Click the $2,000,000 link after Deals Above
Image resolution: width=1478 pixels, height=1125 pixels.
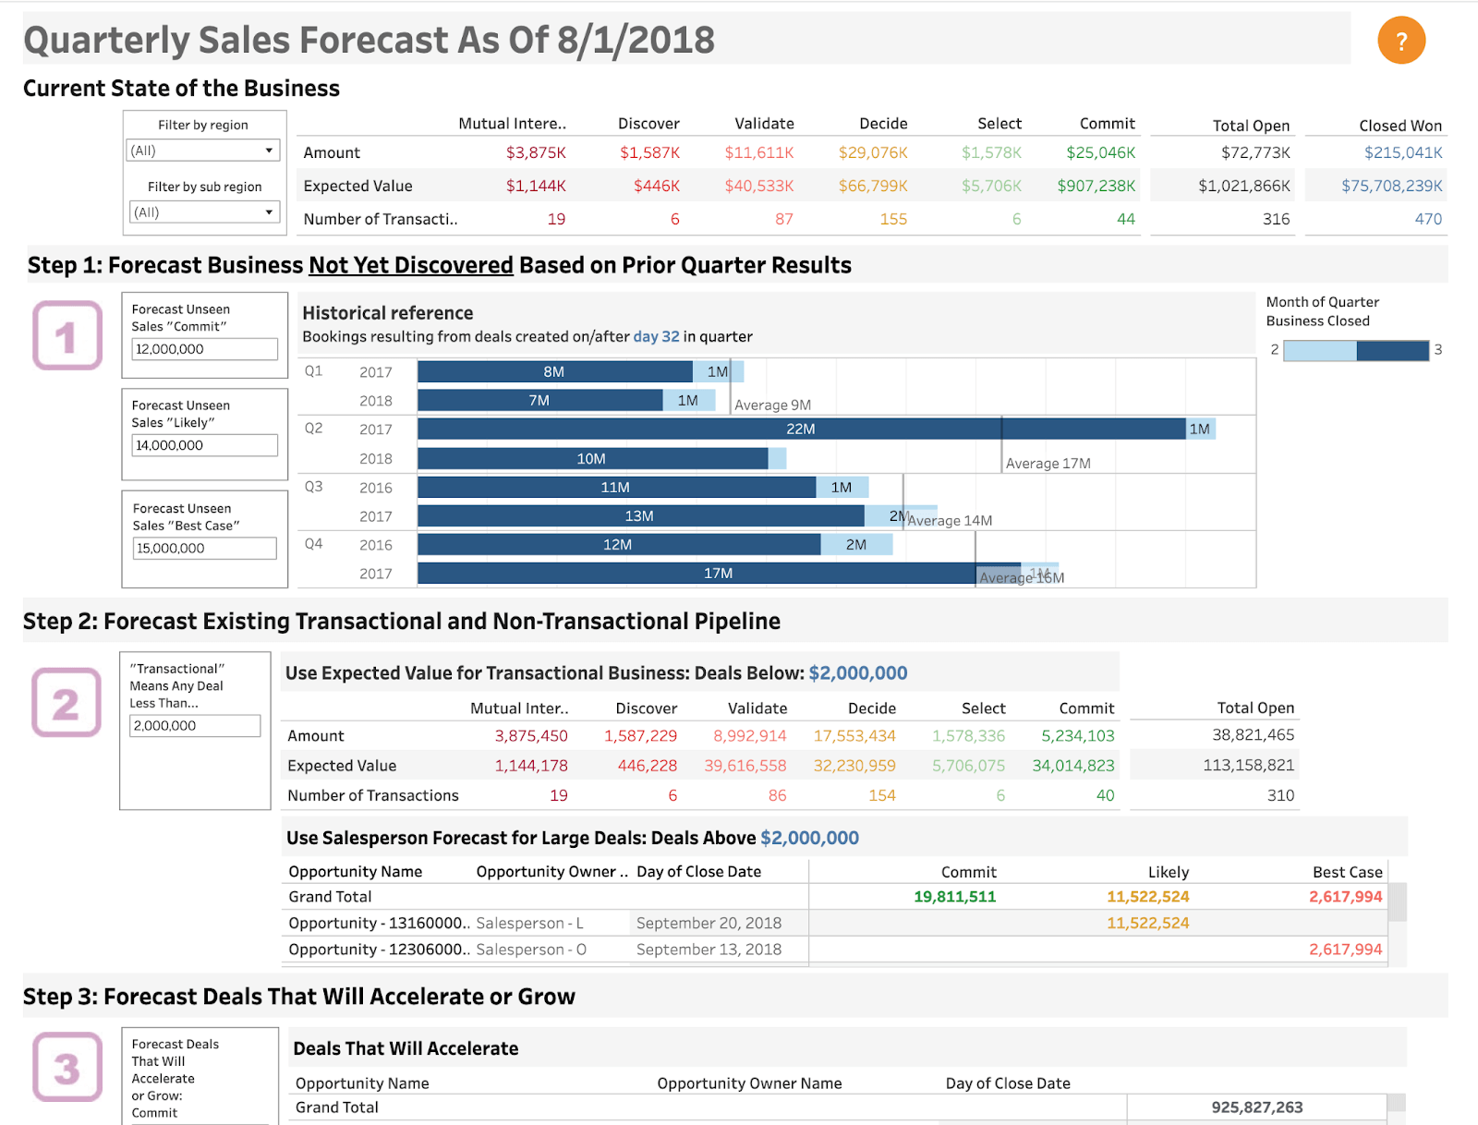click(809, 838)
